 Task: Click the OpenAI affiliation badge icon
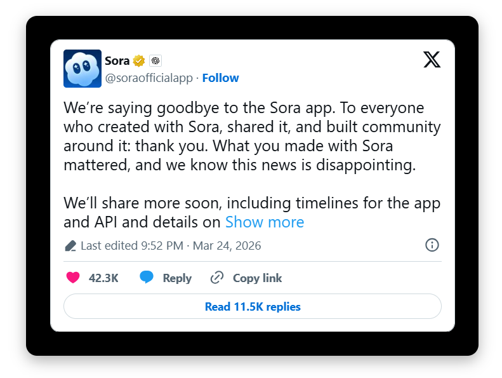click(155, 61)
